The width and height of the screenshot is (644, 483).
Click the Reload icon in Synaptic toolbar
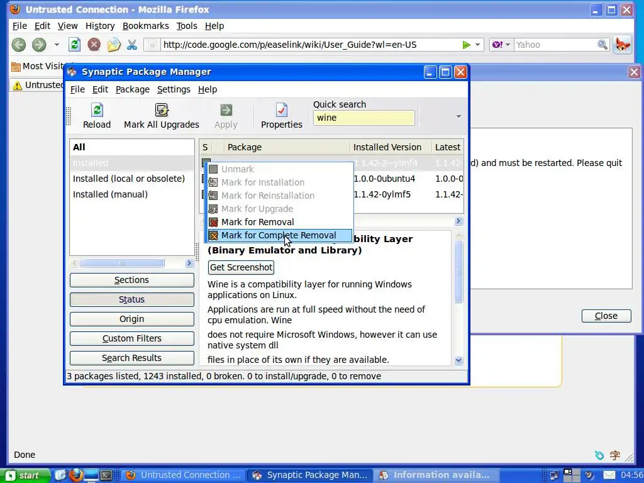[x=97, y=110]
